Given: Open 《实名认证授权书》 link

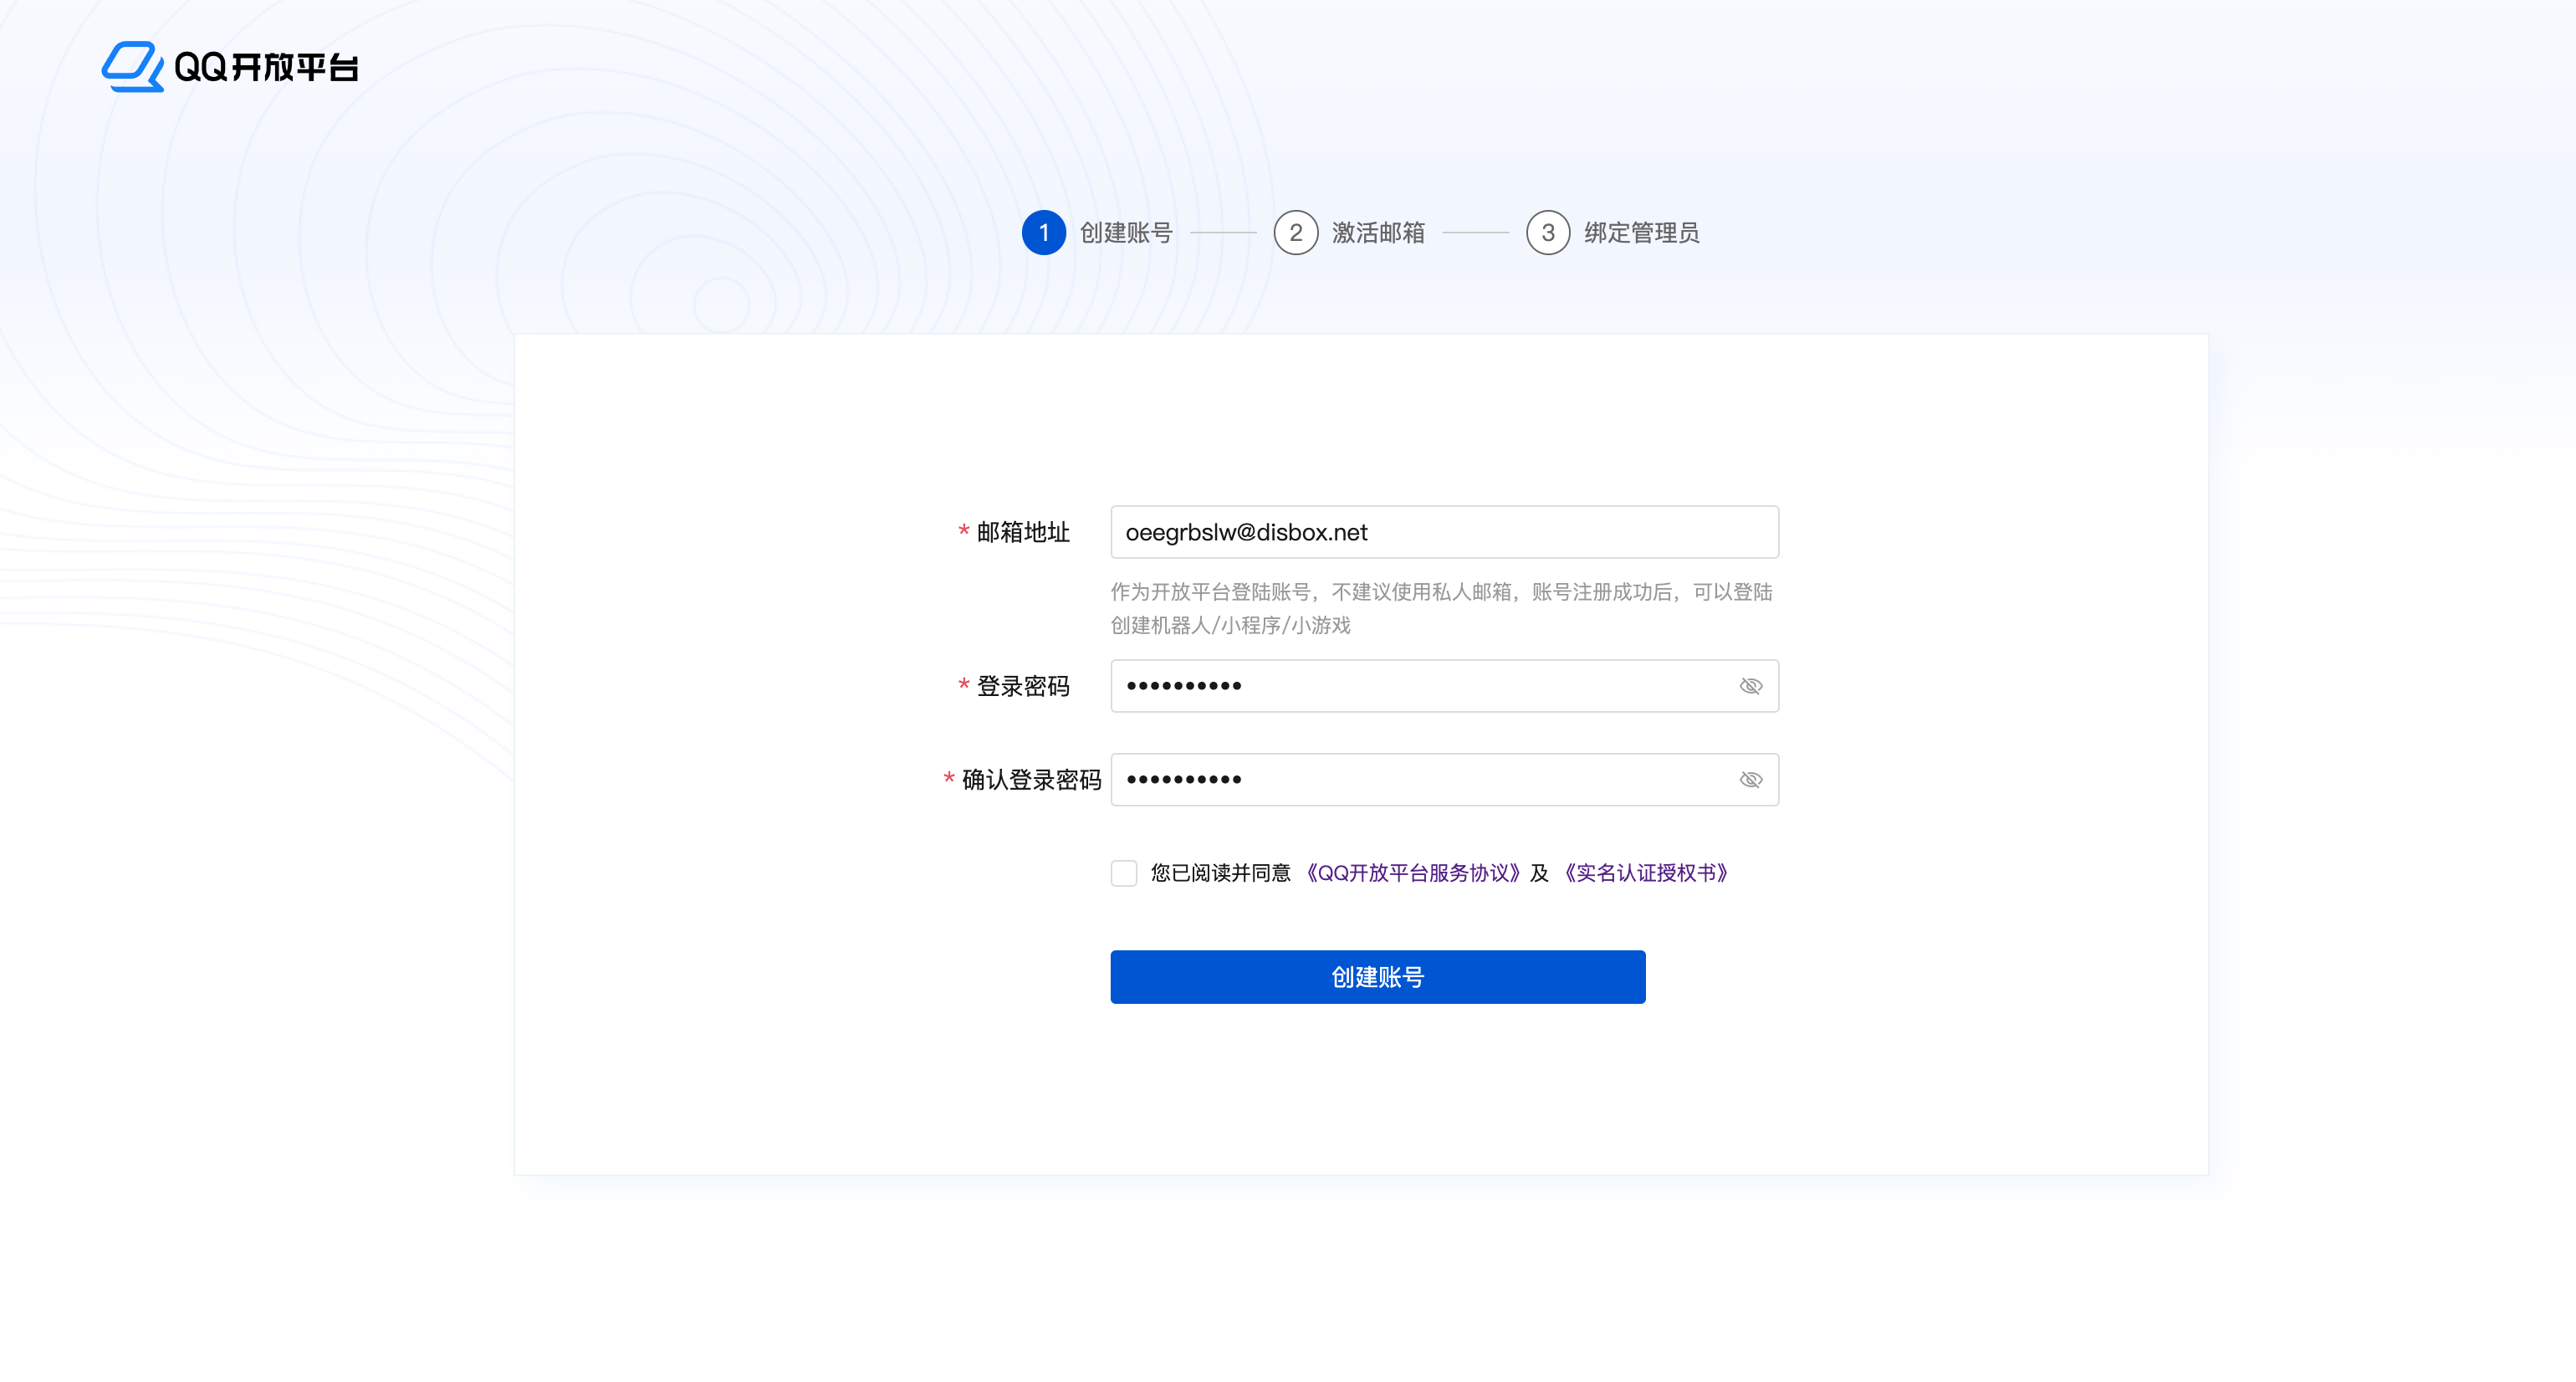Looking at the screenshot, I should point(1645,873).
